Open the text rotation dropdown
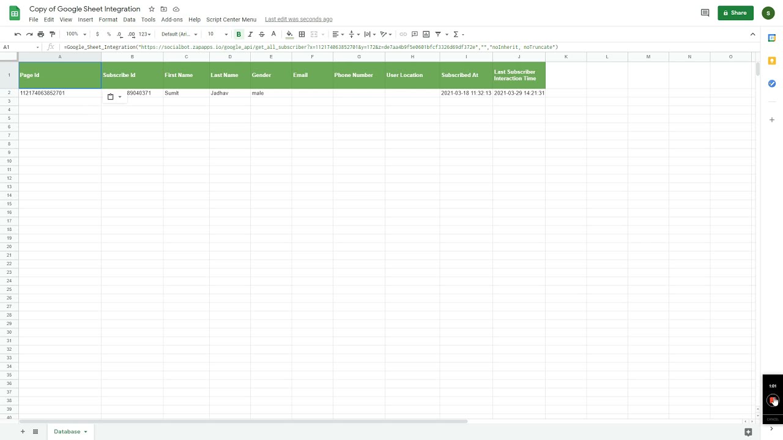This screenshot has height=440, width=783. pyautogui.click(x=385, y=34)
